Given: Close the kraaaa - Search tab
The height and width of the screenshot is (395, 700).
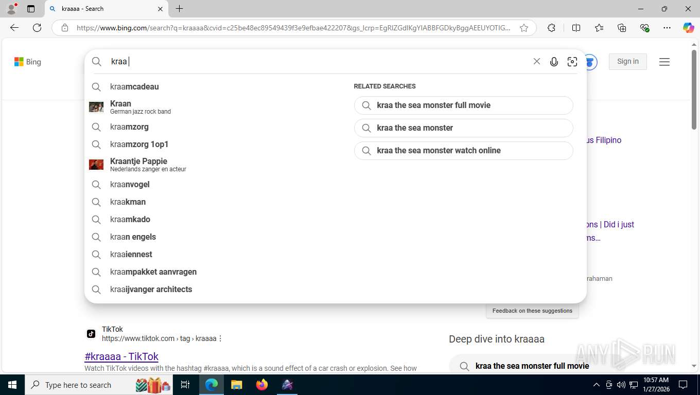Looking at the screenshot, I should pos(160,9).
